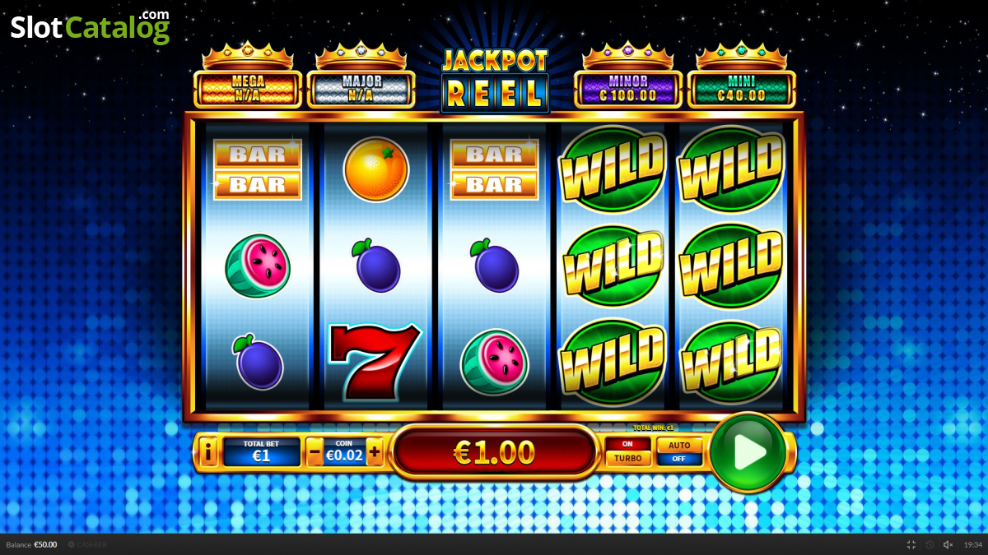Click the red 7 symbol

(375, 360)
